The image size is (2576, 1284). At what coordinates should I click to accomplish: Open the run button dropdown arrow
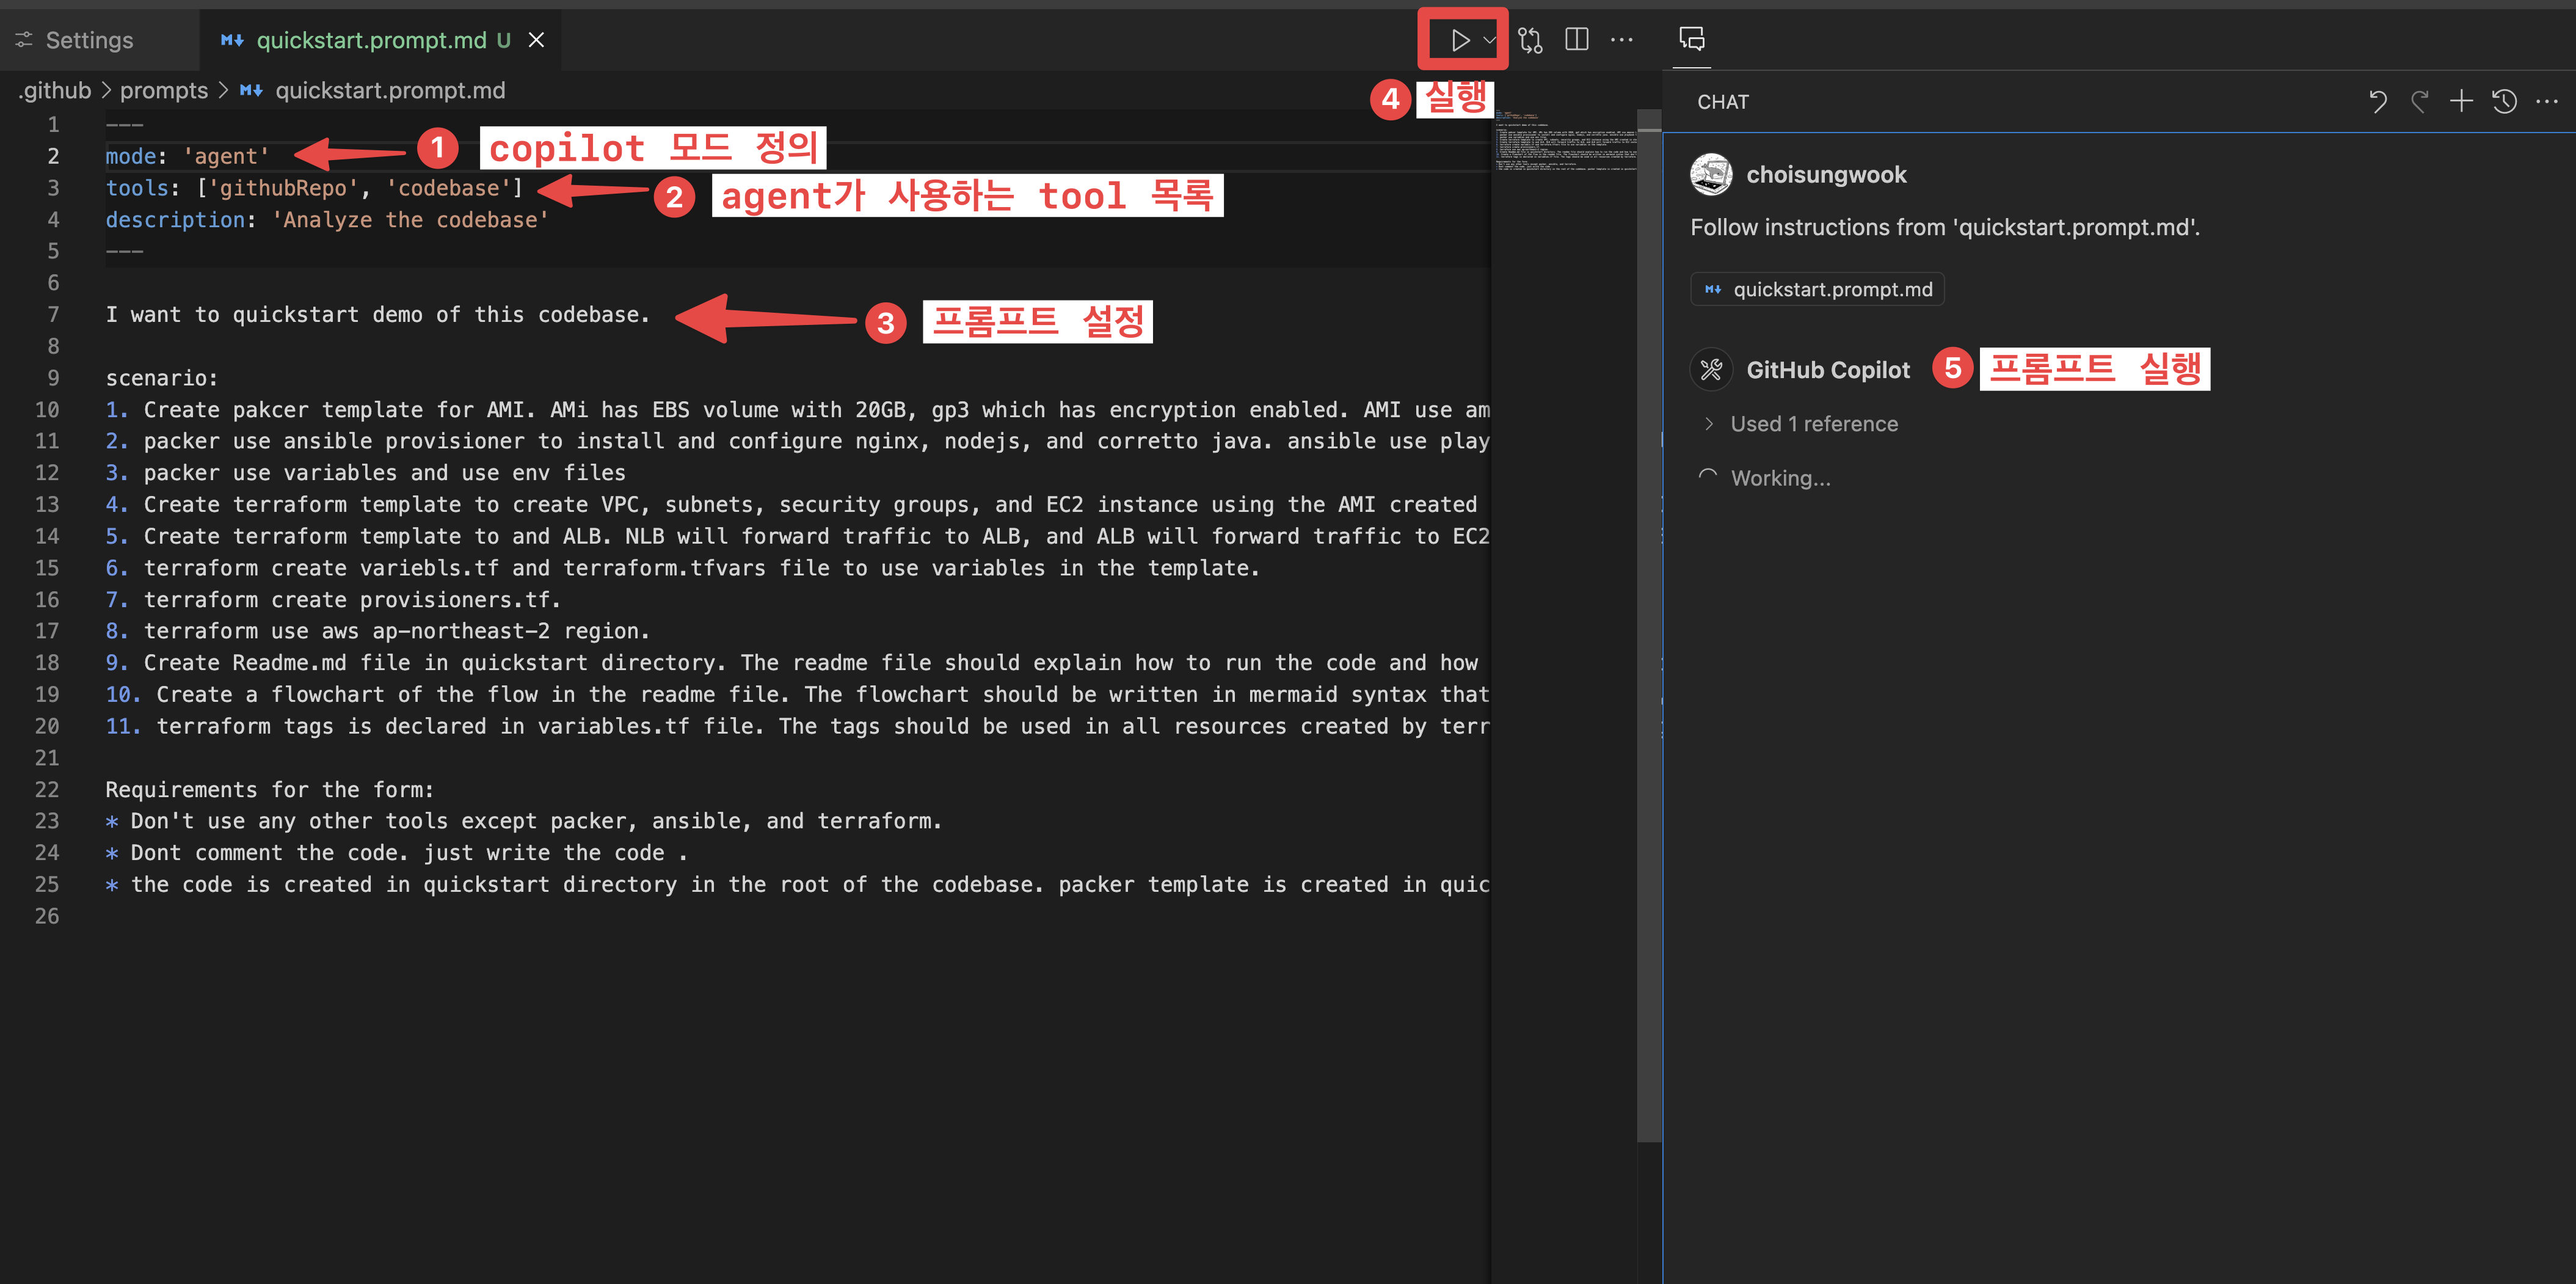[x=1489, y=40]
